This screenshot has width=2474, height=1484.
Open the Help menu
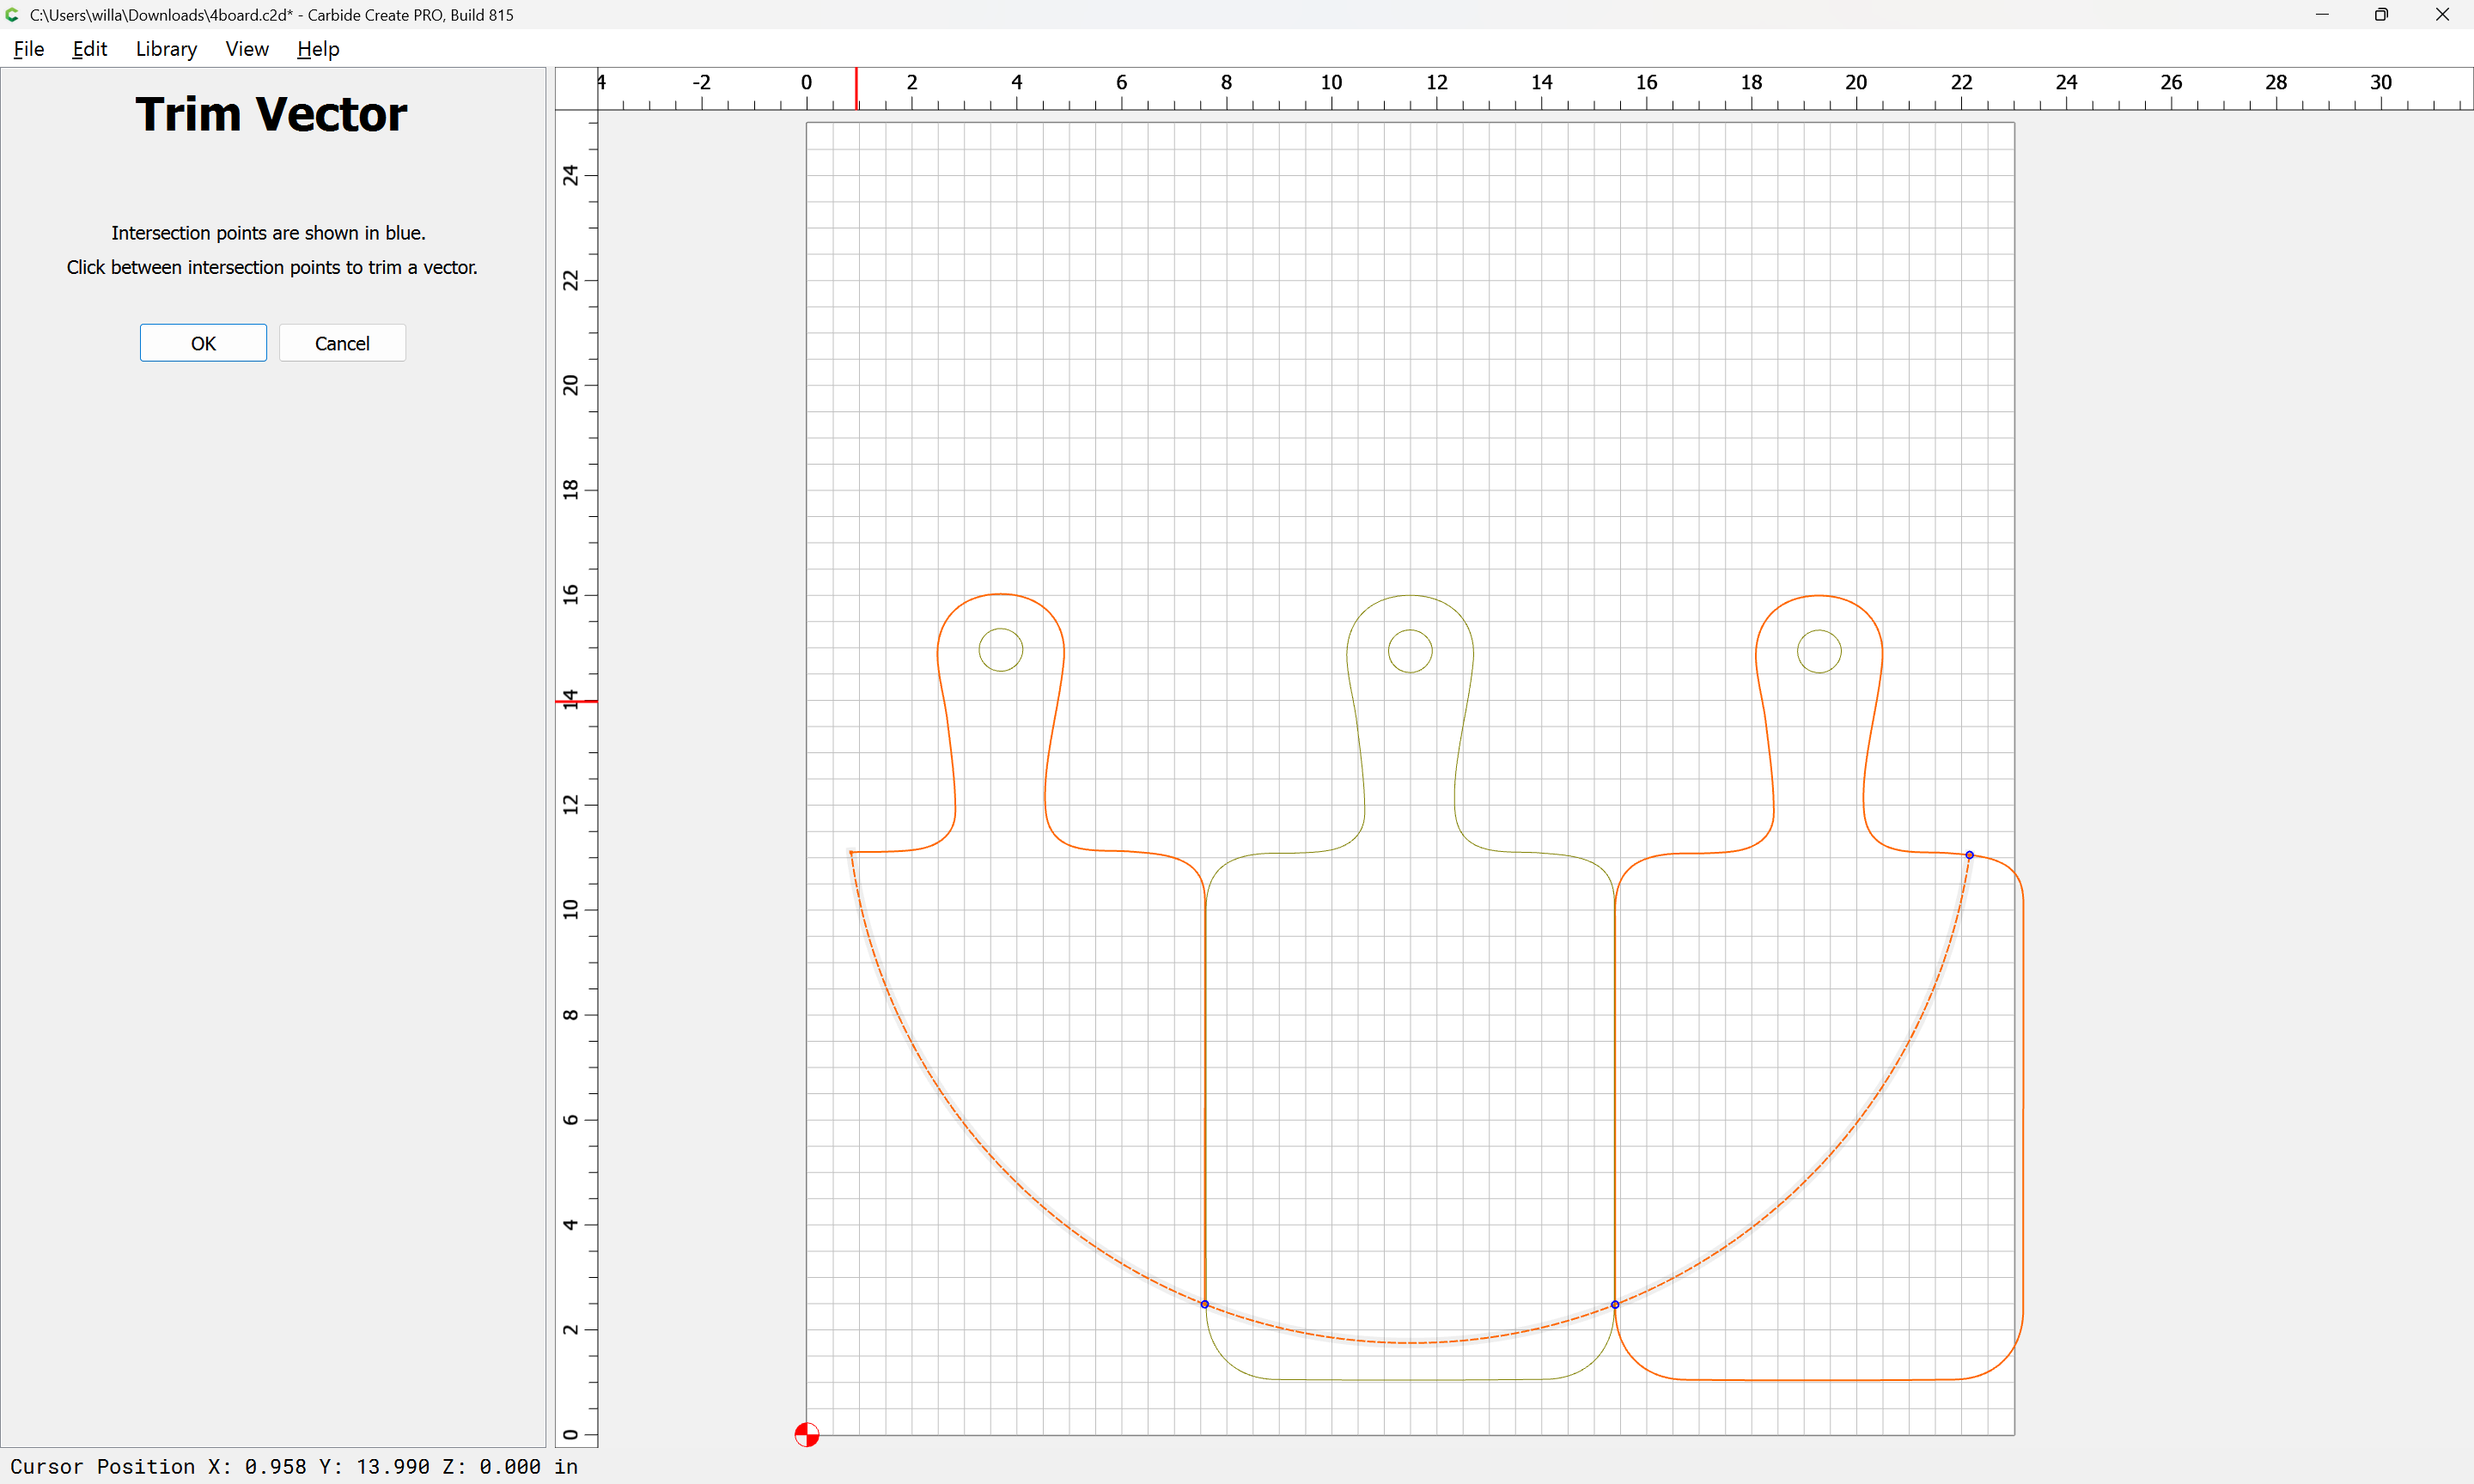point(318,49)
